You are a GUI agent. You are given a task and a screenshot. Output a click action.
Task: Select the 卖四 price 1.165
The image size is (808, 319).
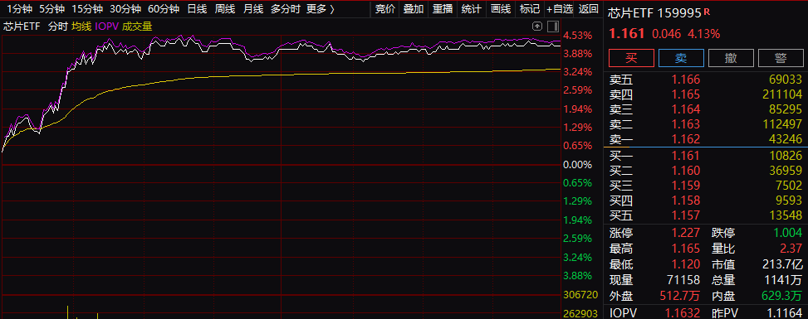click(x=686, y=94)
